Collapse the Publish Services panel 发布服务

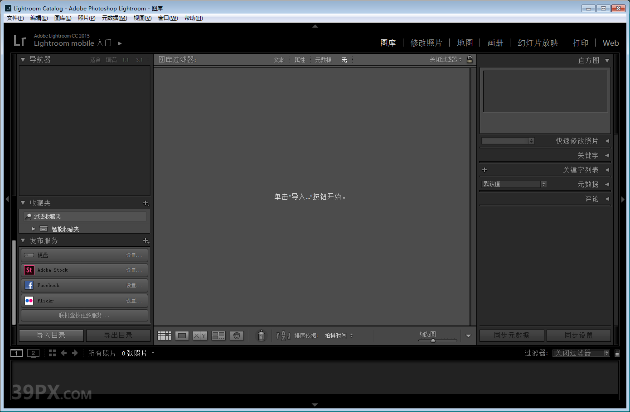click(x=23, y=241)
